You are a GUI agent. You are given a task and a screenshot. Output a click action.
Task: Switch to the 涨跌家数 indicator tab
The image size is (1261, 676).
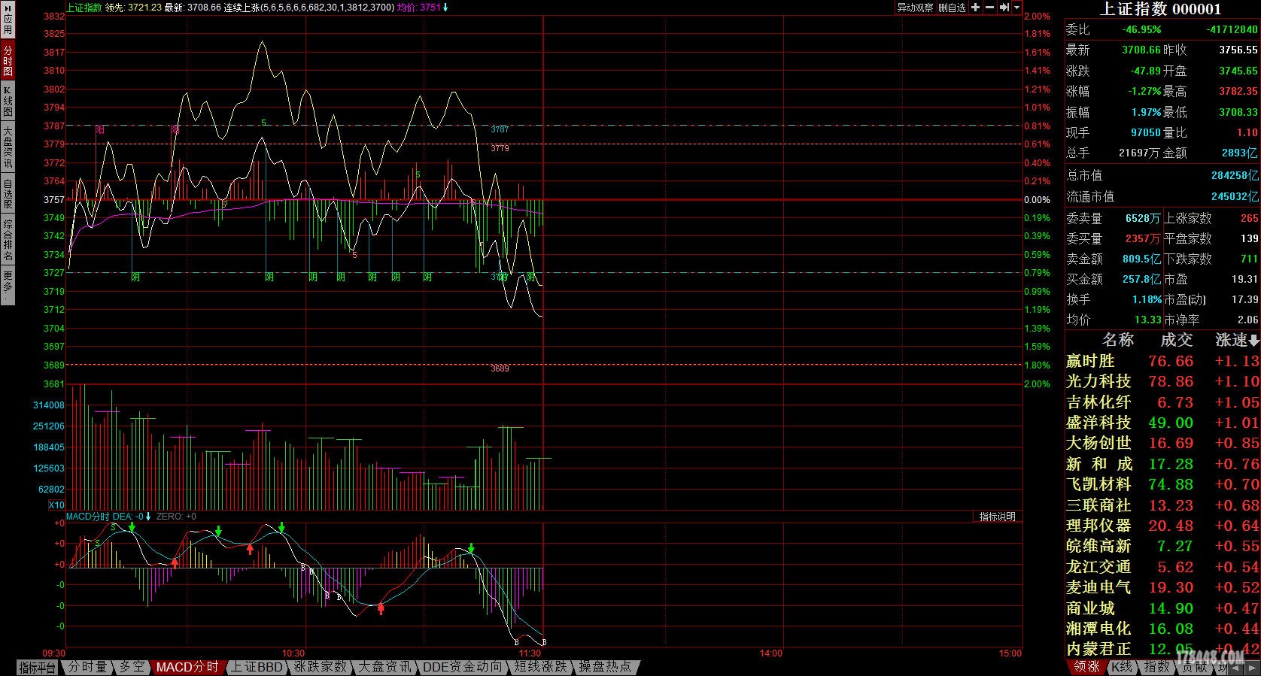pyautogui.click(x=320, y=668)
